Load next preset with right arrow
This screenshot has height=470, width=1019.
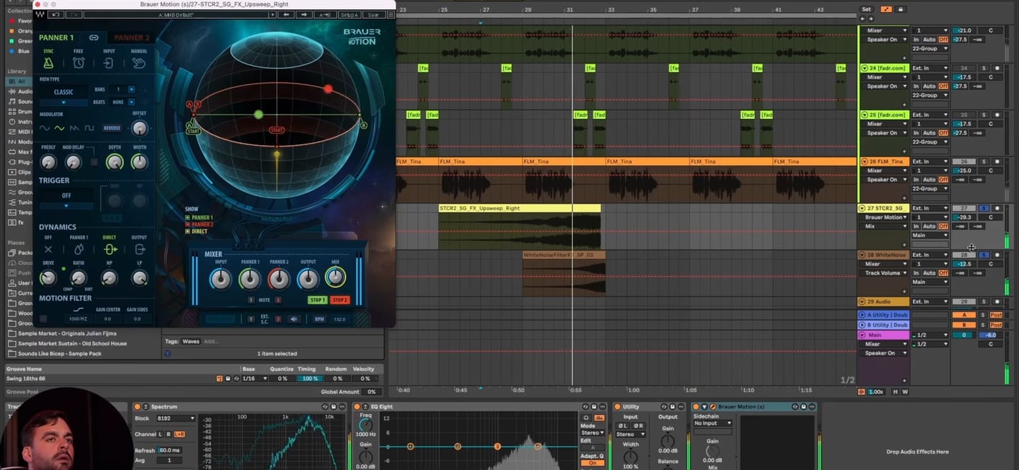click(304, 14)
